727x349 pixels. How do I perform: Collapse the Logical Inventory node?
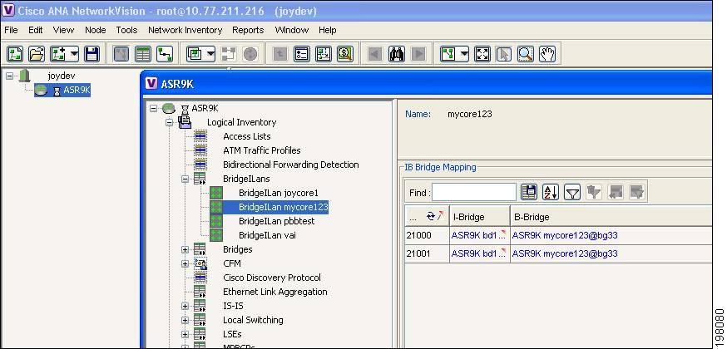(x=169, y=123)
